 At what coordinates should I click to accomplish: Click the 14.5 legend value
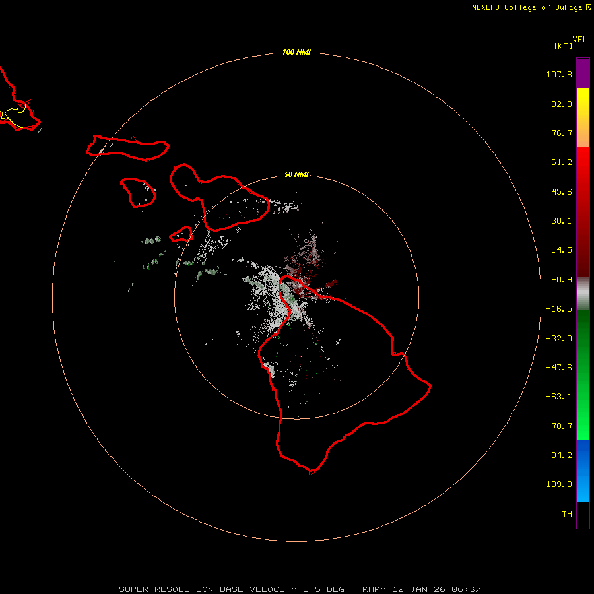(562, 250)
